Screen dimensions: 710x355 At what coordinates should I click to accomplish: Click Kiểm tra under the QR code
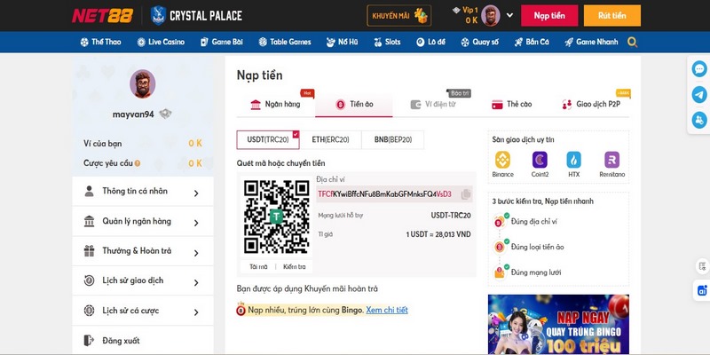[x=295, y=267]
